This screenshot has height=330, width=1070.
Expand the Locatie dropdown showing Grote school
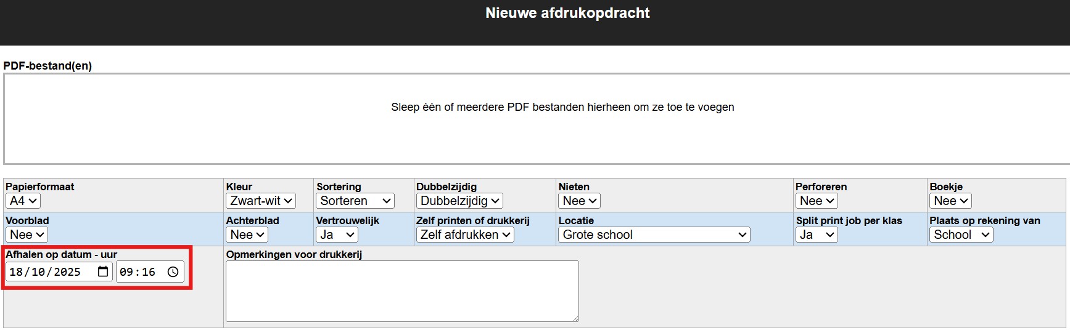point(654,235)
